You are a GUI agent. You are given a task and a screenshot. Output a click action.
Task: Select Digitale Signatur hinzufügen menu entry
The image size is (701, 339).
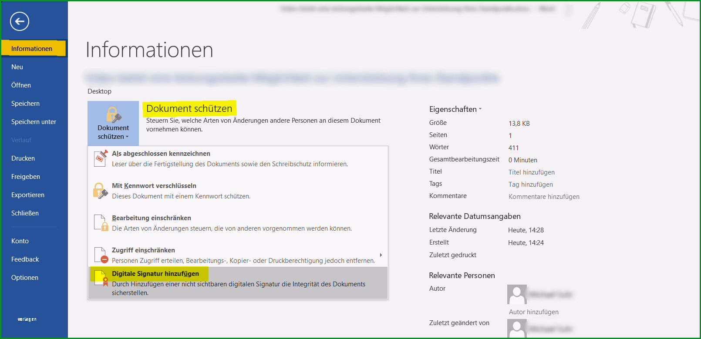click(238, 283)
